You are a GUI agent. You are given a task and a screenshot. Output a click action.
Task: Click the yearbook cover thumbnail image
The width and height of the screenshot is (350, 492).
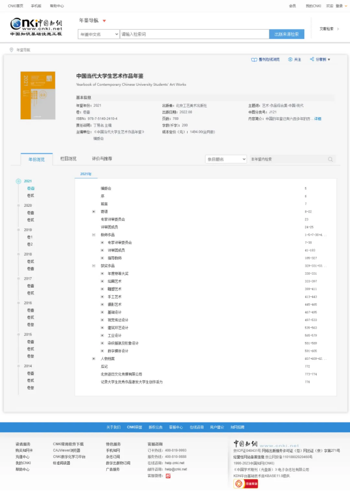pyautogui.click(x=38, y=96)
